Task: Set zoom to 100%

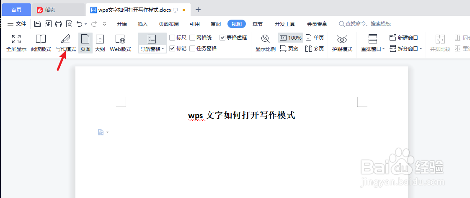Action: [x=291, y=38]
